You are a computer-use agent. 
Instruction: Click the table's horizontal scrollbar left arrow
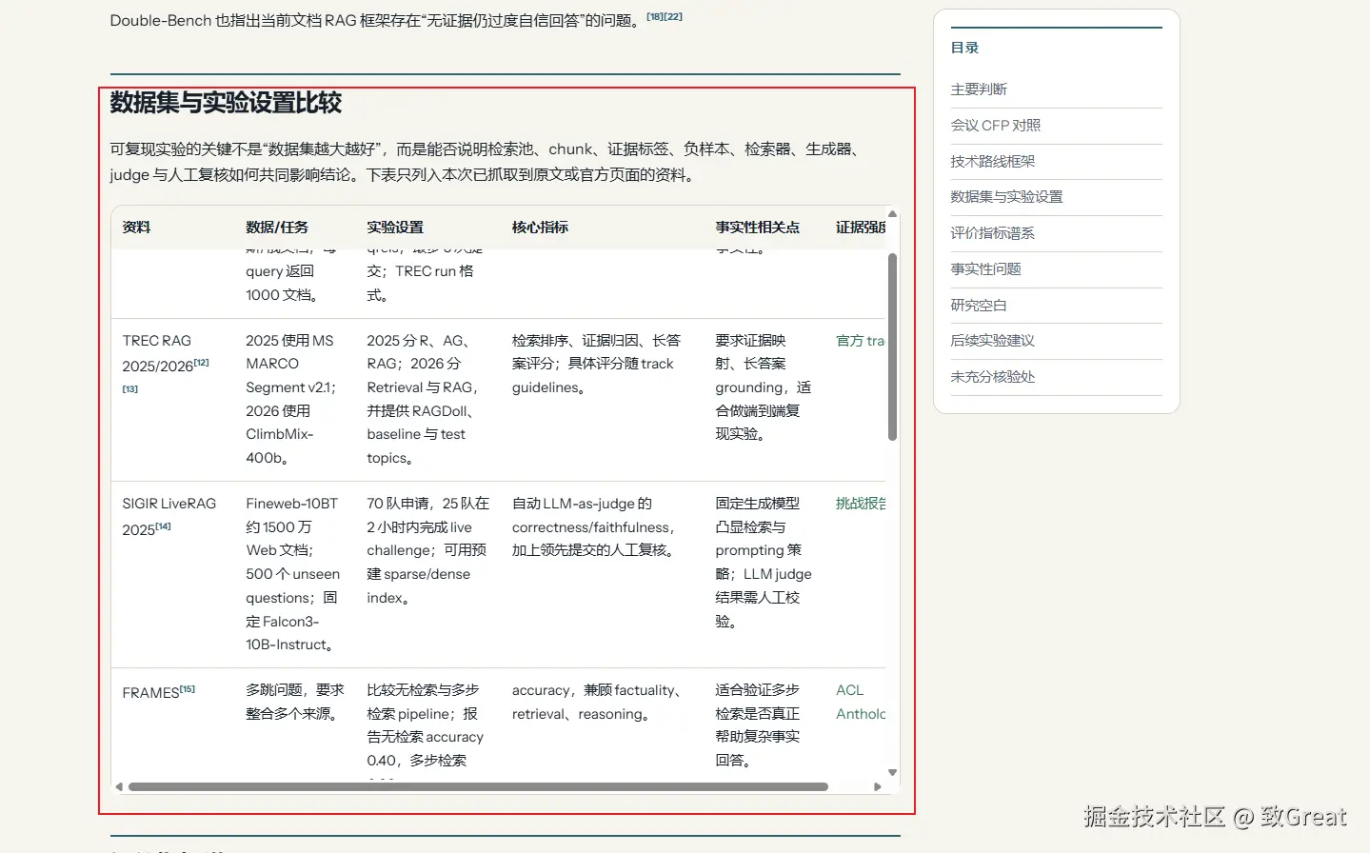tap(119, 787)
